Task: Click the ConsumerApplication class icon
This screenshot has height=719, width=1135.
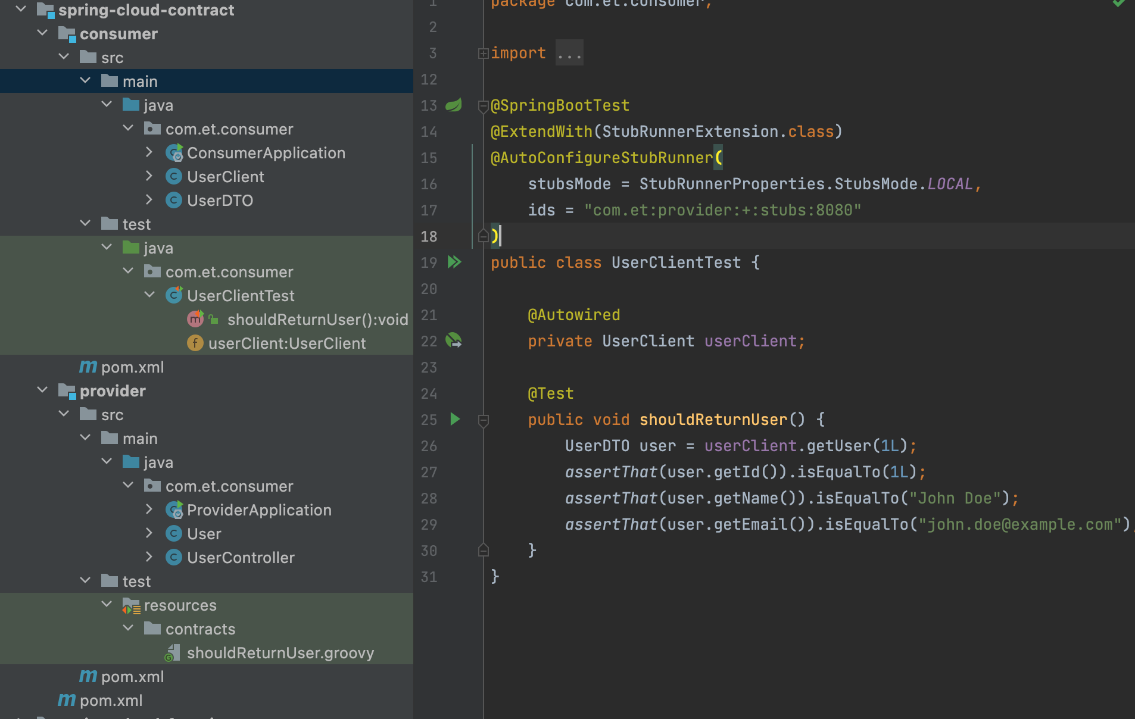Action: [x=174, y=153]
